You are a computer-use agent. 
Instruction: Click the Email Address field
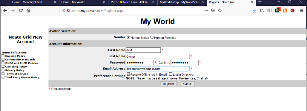(157, 69)
